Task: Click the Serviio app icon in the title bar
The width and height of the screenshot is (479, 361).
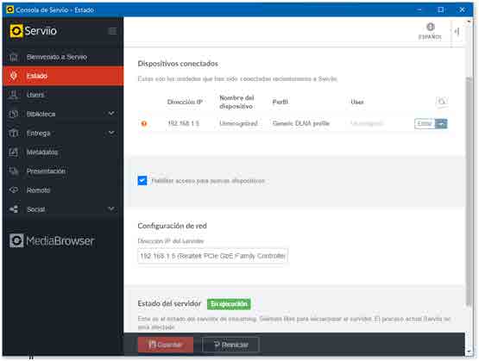Action: pyautogui.click(x=9, y=9)
